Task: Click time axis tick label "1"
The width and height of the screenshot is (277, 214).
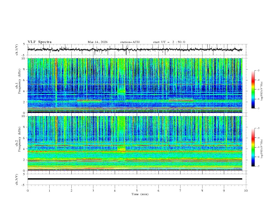Action: [49, 191]
